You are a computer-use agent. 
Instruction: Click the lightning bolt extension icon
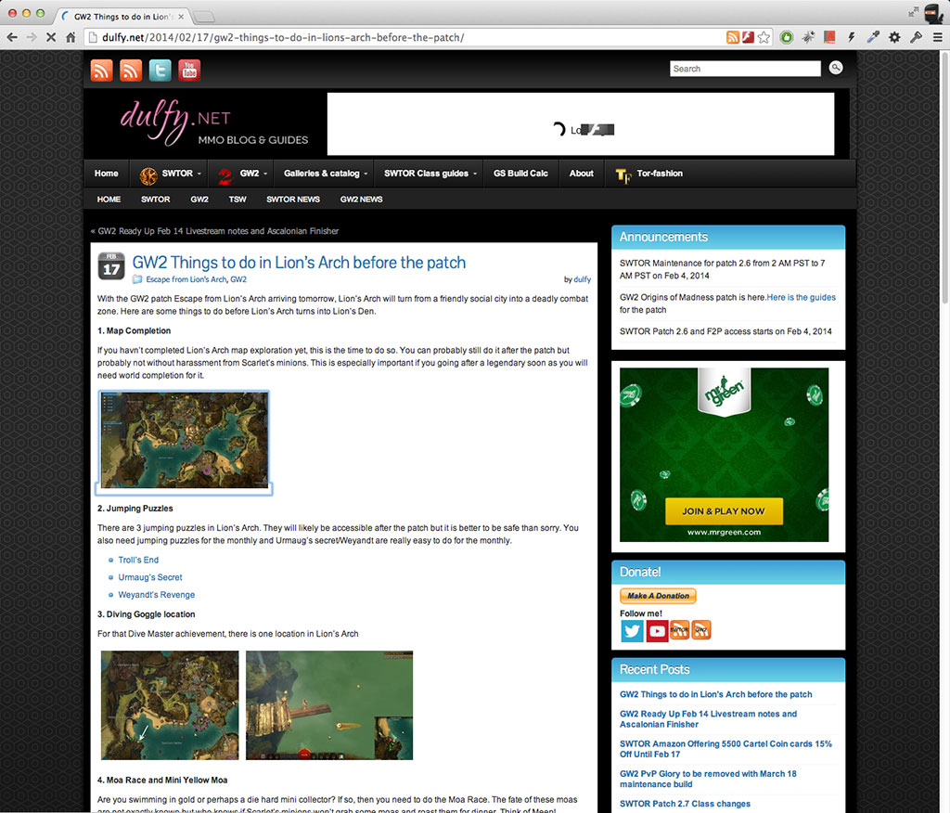tap(852, 38)
